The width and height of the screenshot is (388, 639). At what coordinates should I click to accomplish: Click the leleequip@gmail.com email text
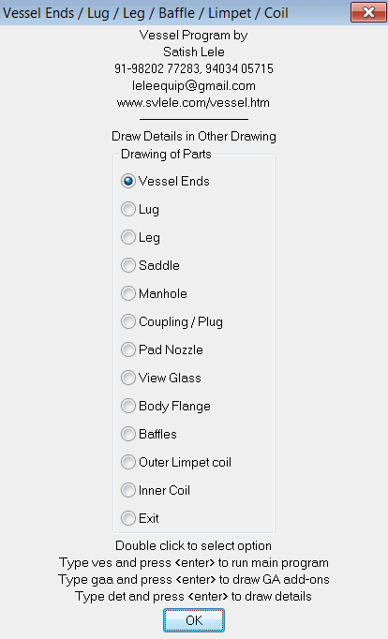pyautogui.click(x=194, y=85)
